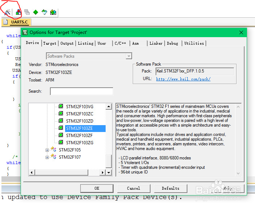Viewport: 255px width, 207px height.
Task: Open the Listing tab
Action: (86, 43)
